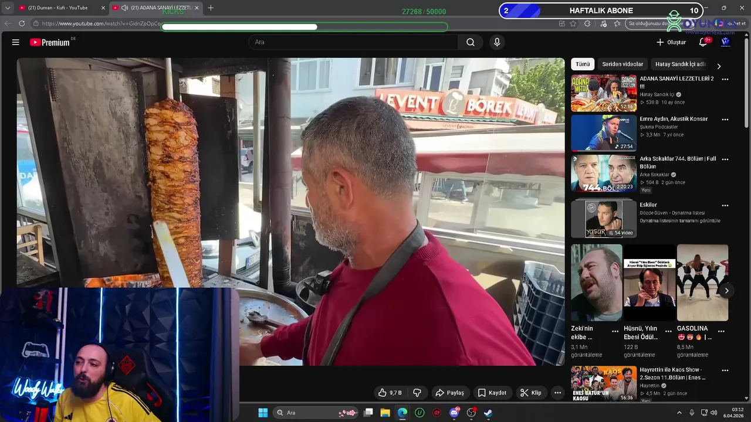The width and height of the screenshot is (751, 422).
Task: Open the browser tab search dropdown
Action: [8, 8]
